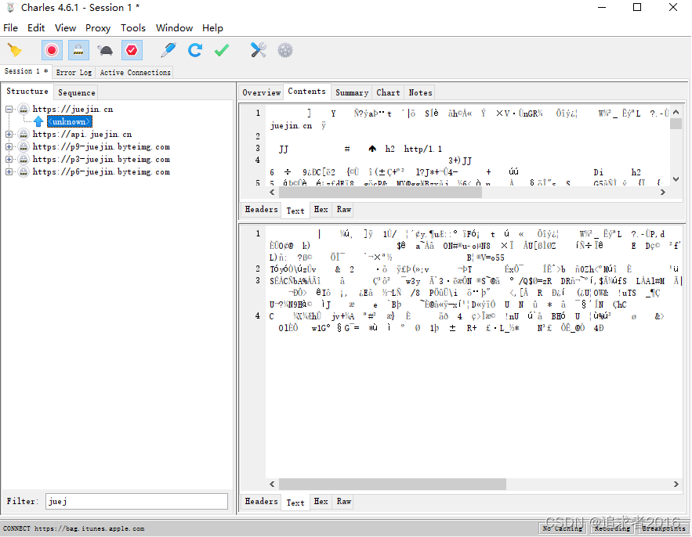Open the Contents tab
This screenshot has width=692, height=537.
click(306, 92)
